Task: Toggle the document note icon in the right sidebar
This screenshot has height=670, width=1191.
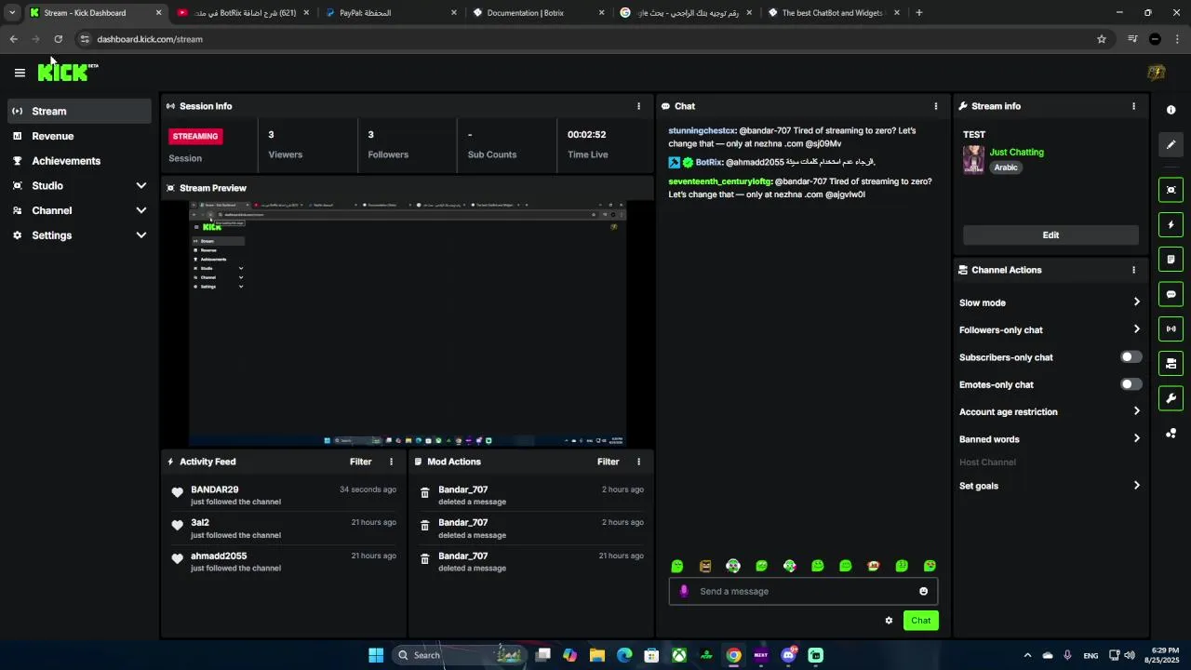Action: coord(1171,259)
